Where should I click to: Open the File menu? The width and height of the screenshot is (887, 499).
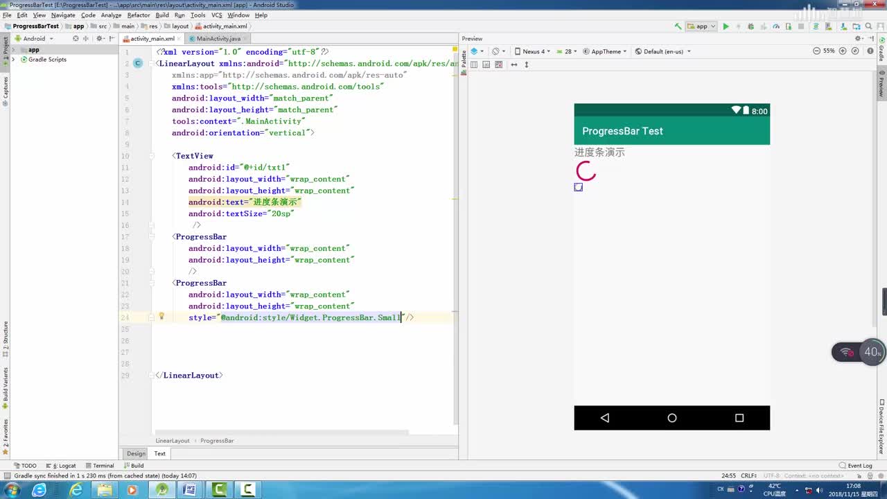click(7, 15)
